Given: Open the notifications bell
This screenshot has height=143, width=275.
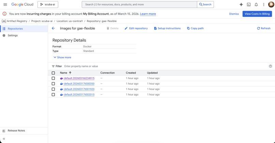Looking at the screenshot, I should click(x=256, y=4).
